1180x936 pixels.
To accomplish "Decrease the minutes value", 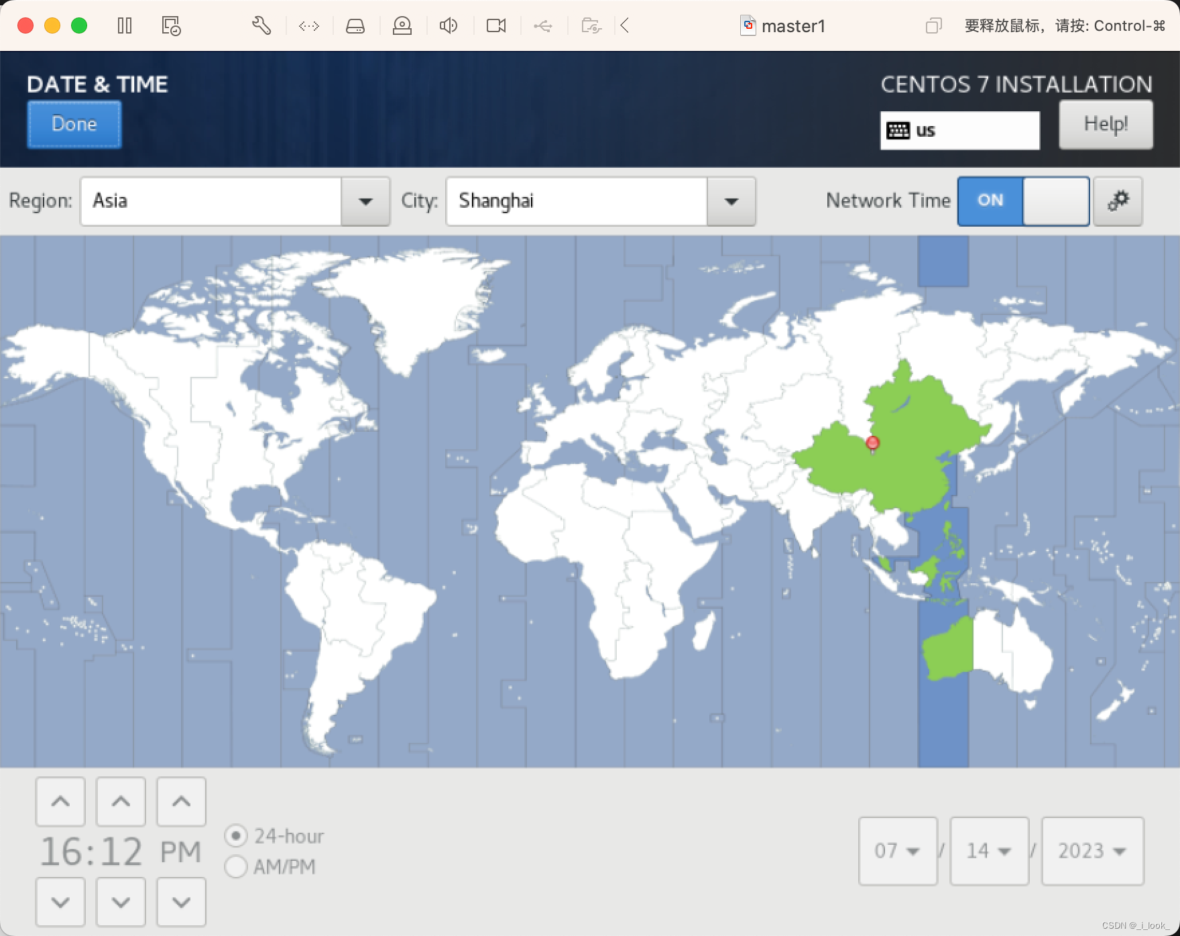I will coord(121,902).
